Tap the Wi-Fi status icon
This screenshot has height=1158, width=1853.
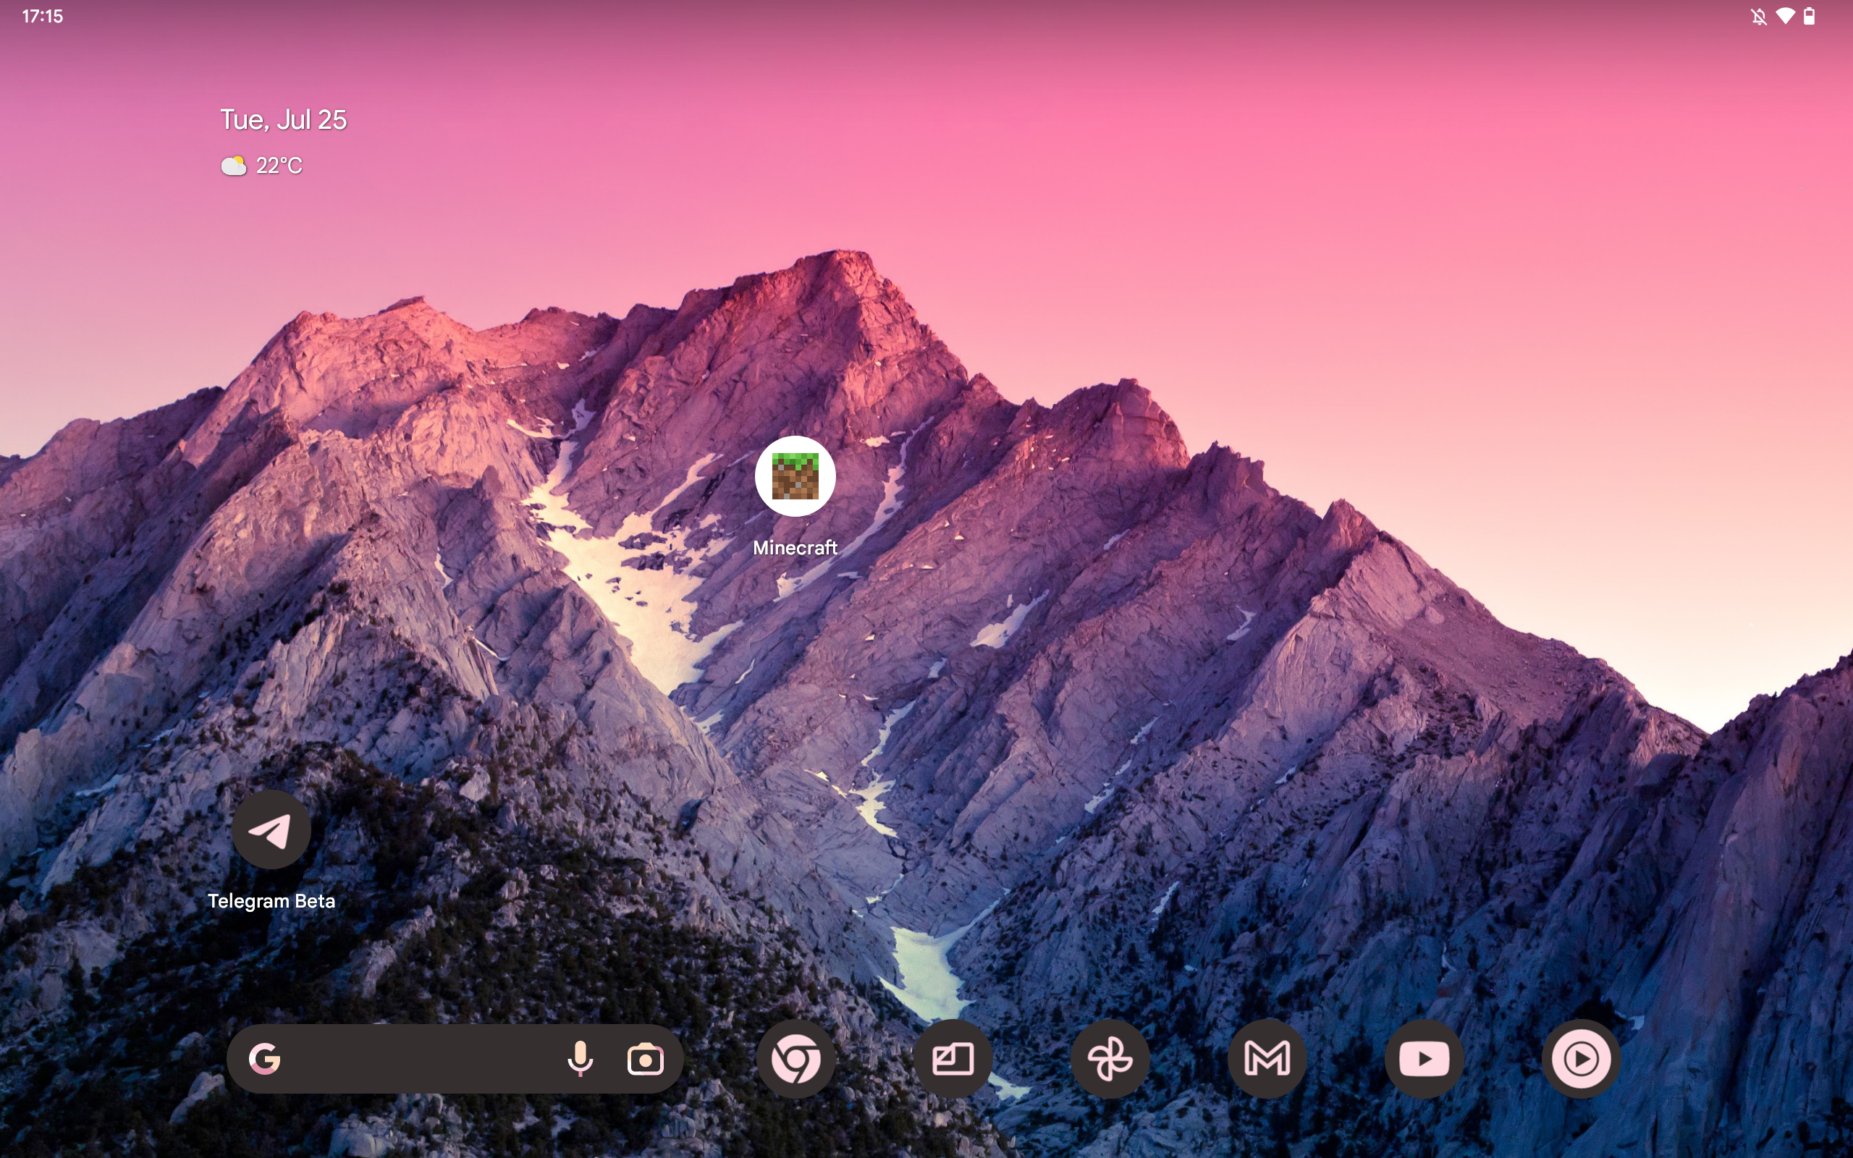coord(1785,16)
